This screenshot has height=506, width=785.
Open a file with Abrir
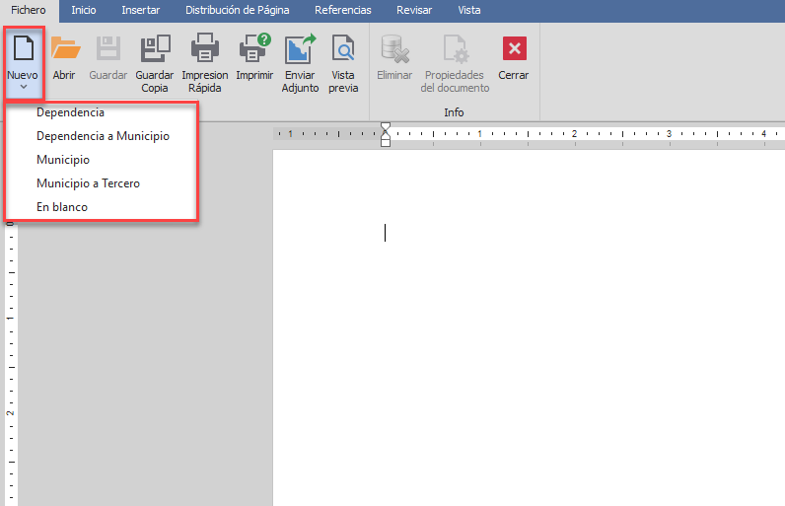64,58
